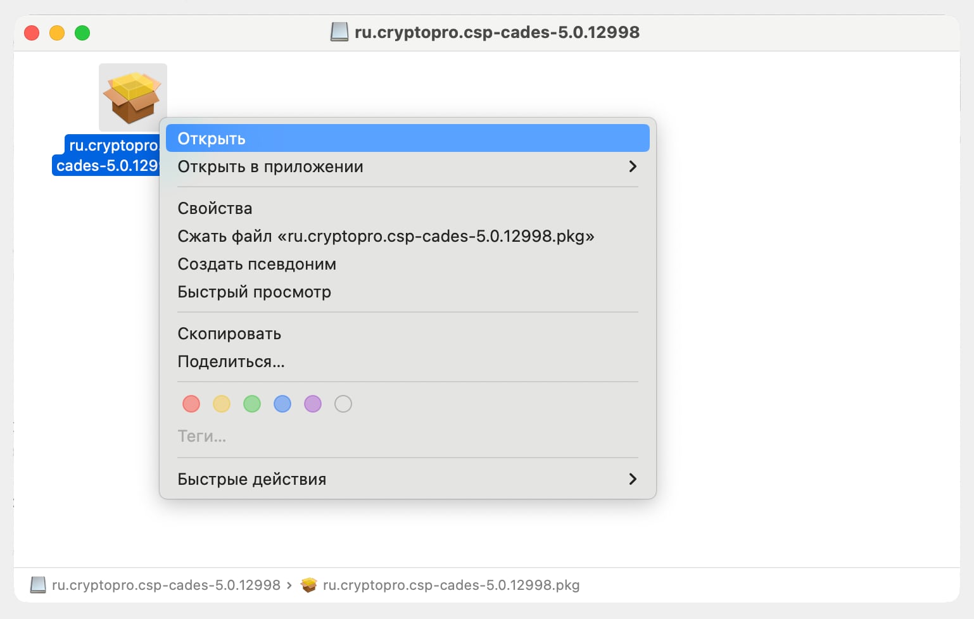974x619 pixels.
Task: Expand the "Быстрые действия" submenu arrow
Action: 632,479
